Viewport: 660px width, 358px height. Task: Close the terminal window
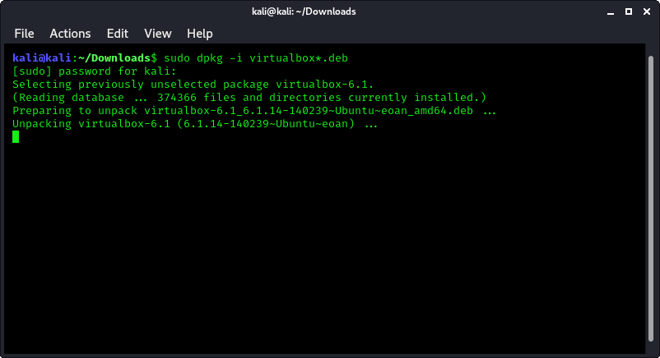coord(647,11)
